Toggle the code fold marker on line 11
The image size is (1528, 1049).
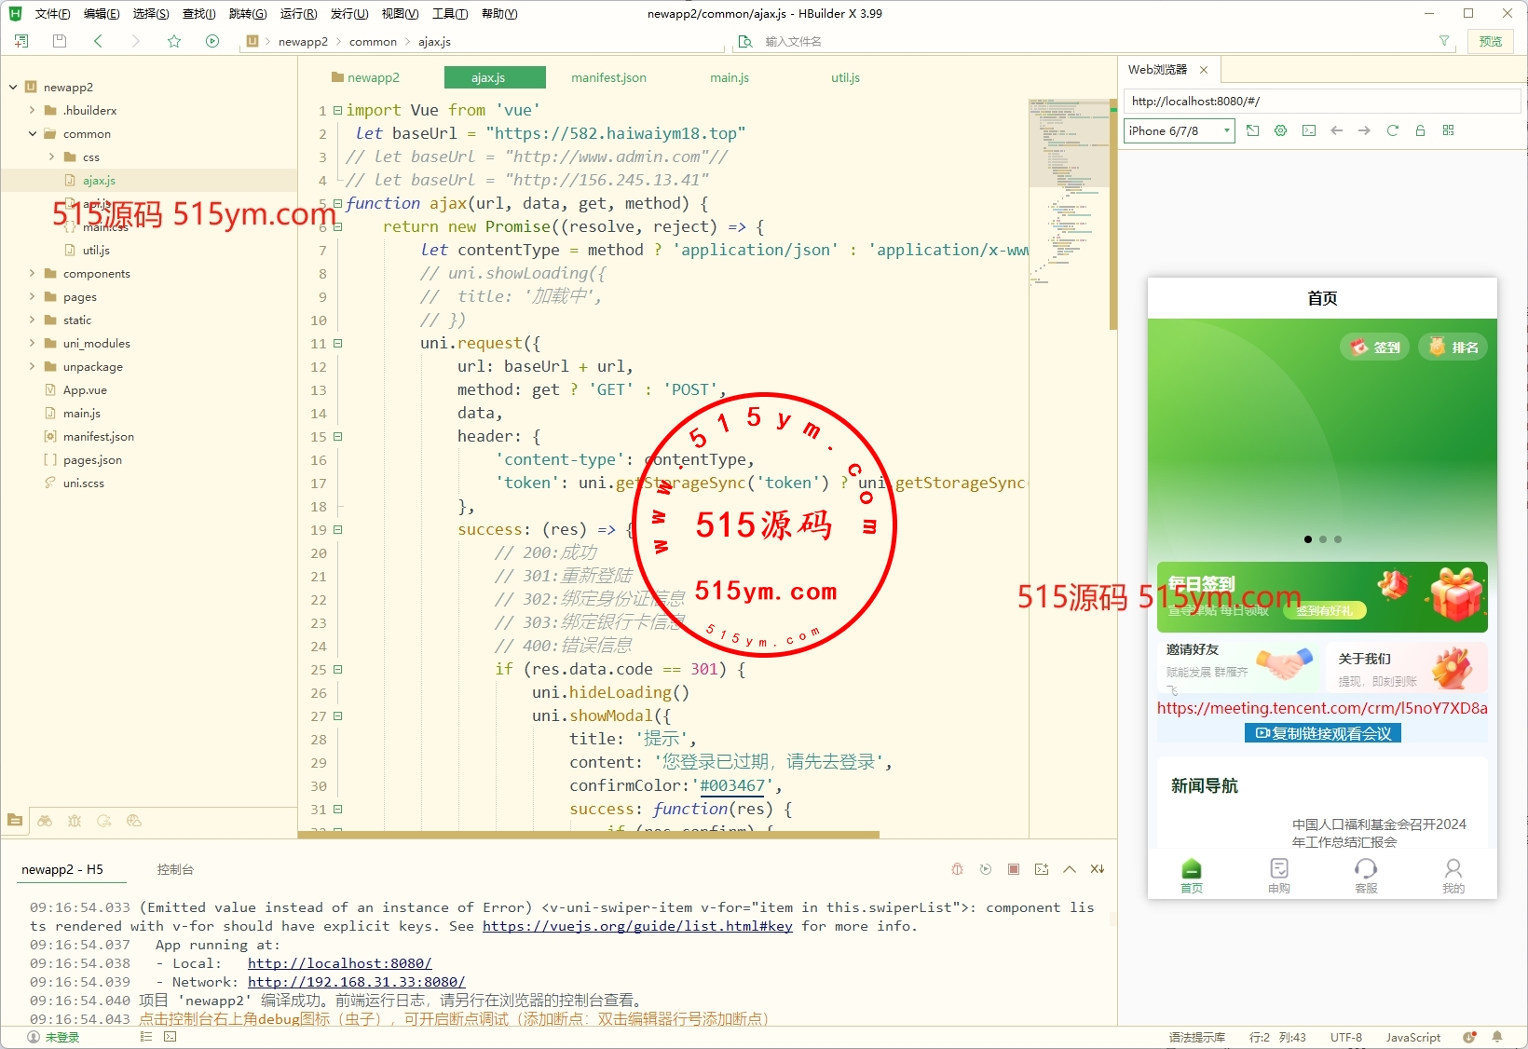(338, 344)
